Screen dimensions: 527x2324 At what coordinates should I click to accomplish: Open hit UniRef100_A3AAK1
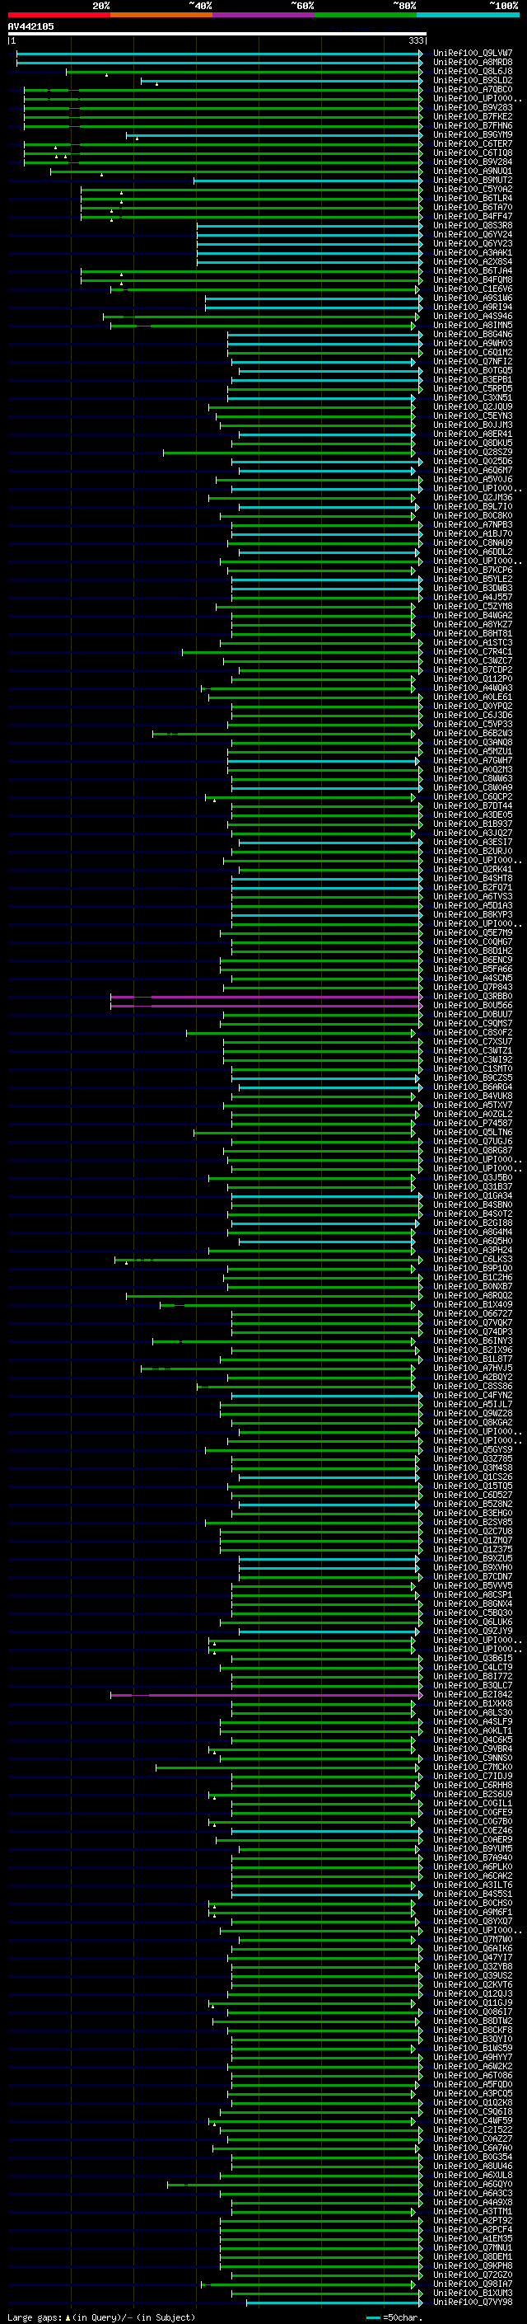472,252
